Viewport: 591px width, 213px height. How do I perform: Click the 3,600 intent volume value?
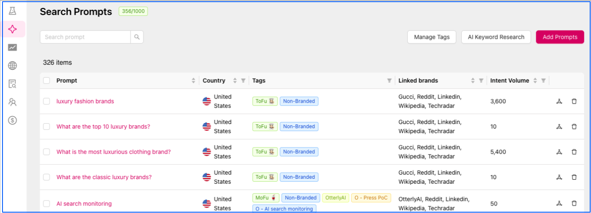(498, 101)
